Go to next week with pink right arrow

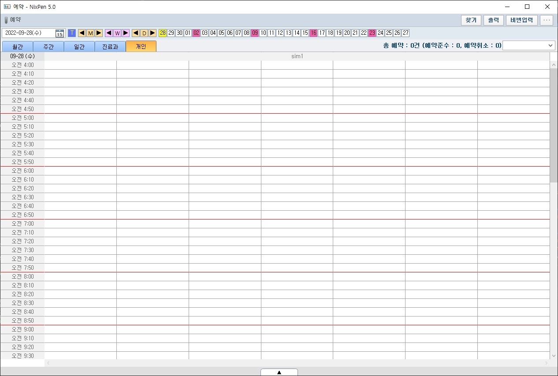(126, 33)
